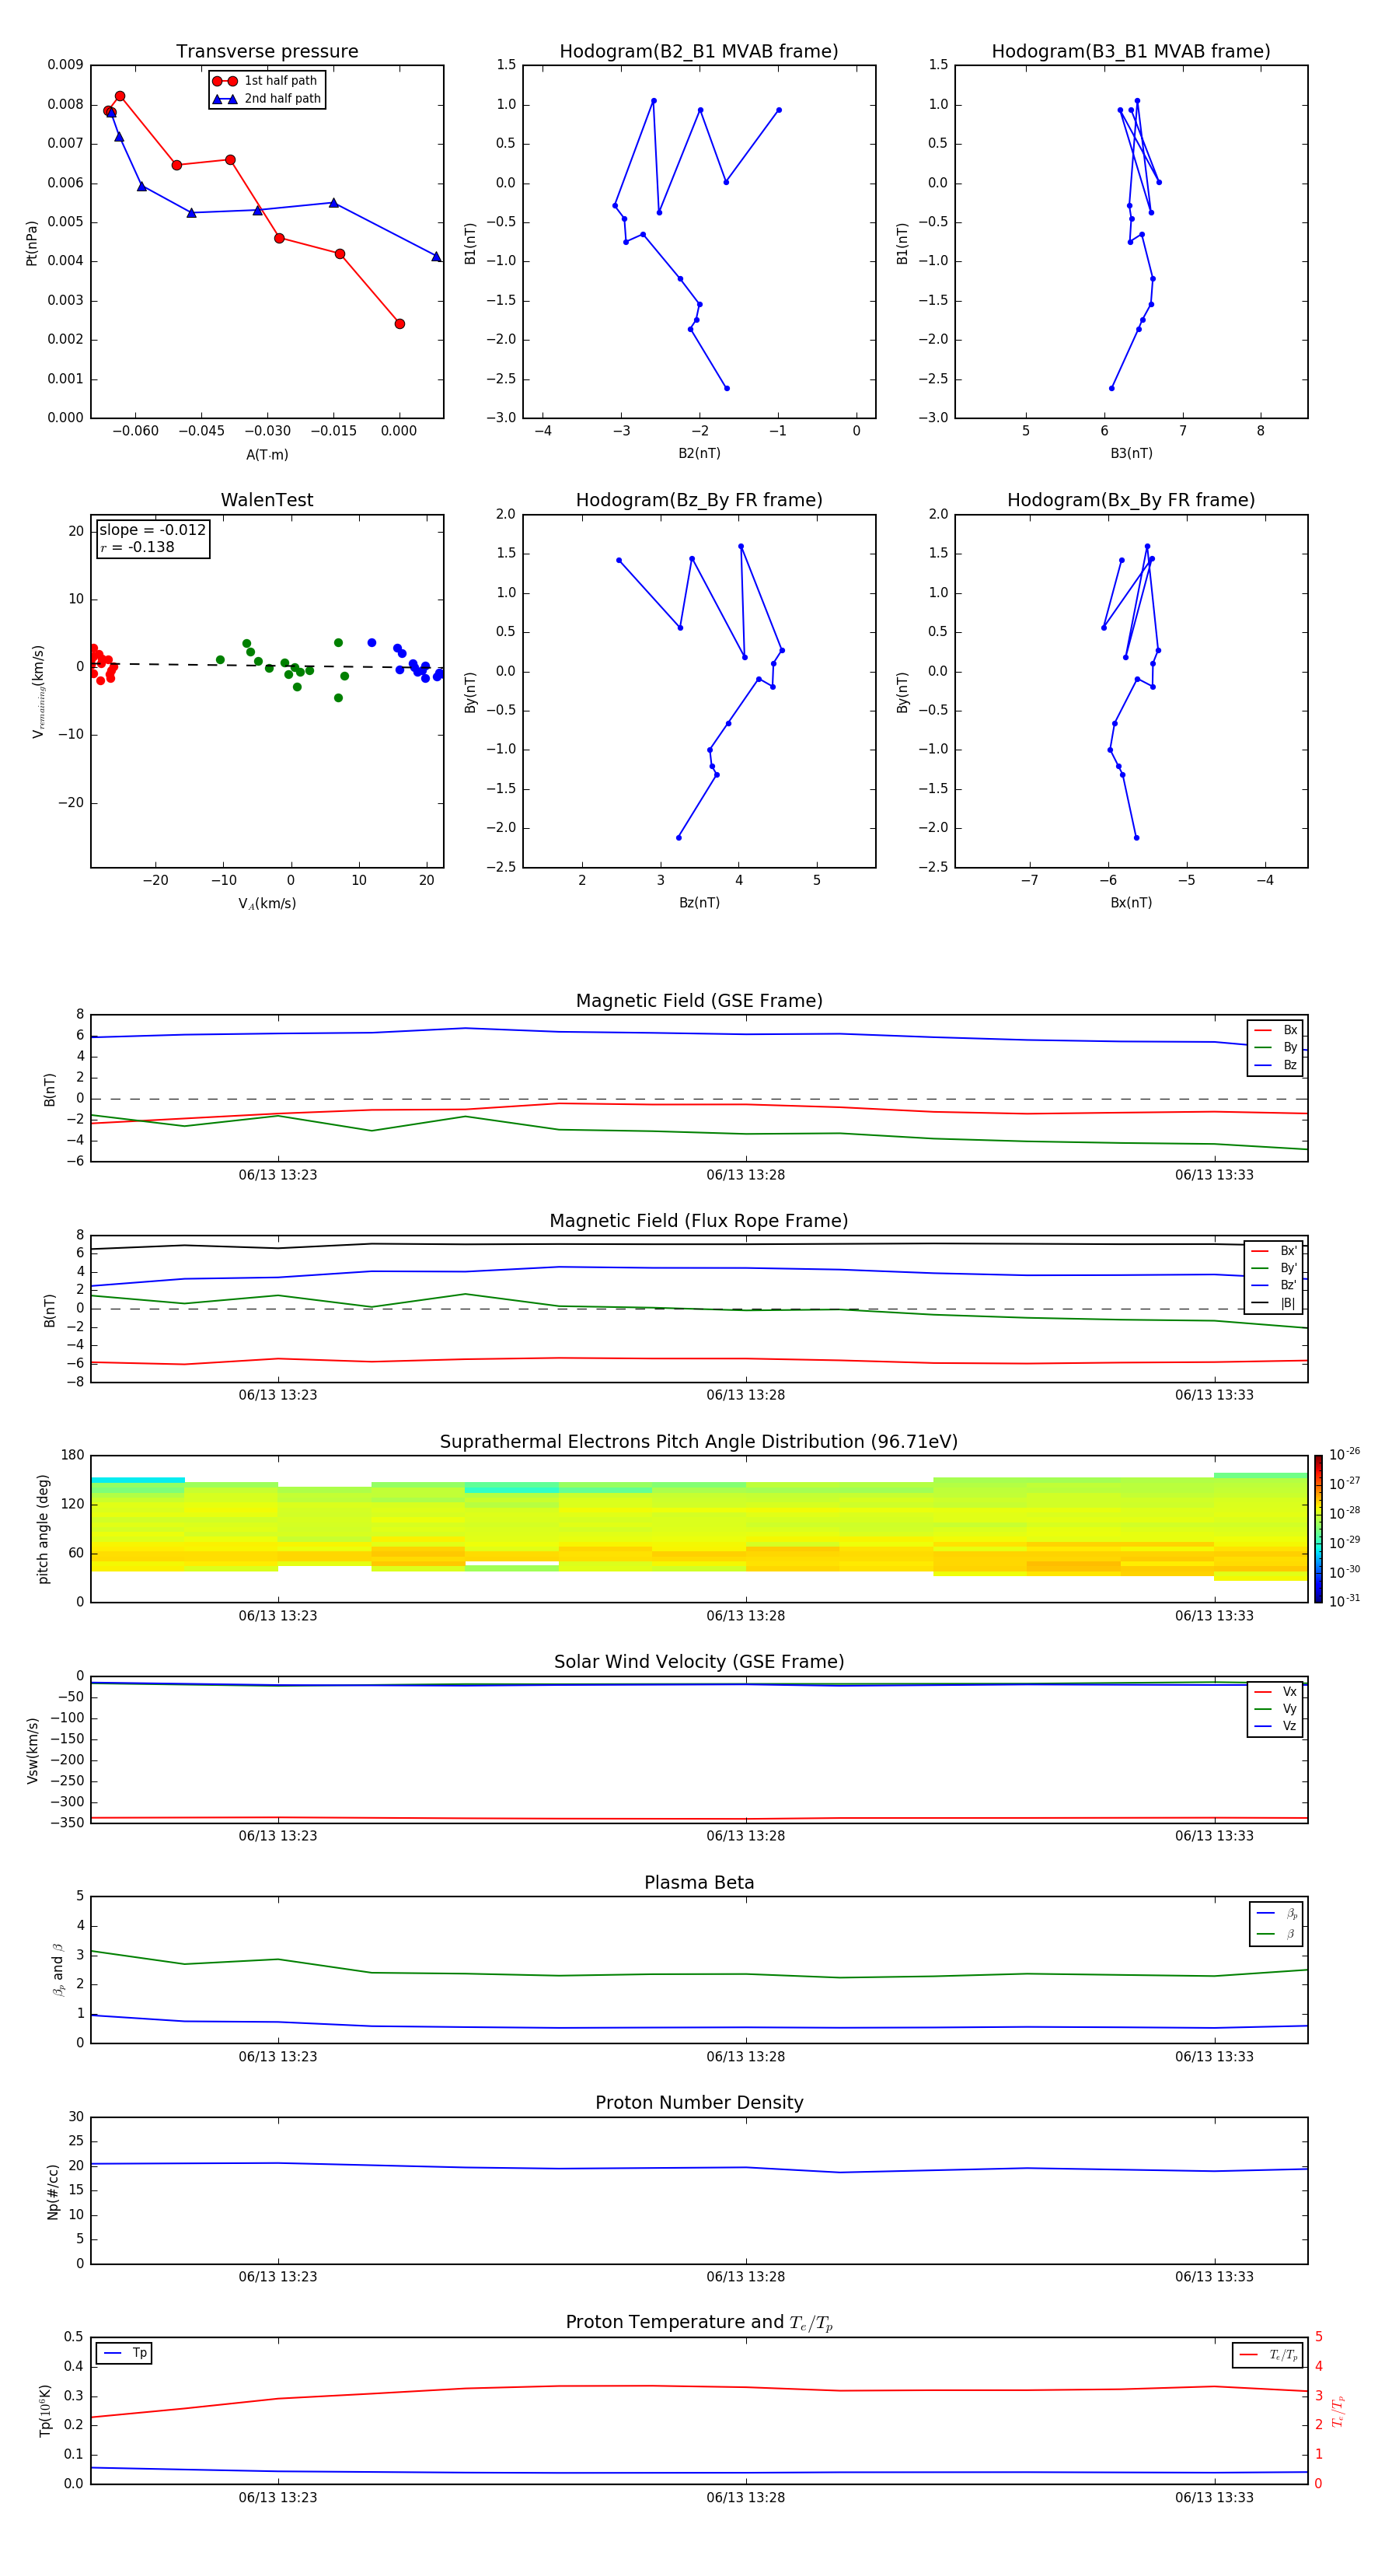Viewport: 1399px width, 2566px height.
Task: Click the last blue triangle on Transverse pressure curve
Action: pyautogui.click(x=436, y=257)
